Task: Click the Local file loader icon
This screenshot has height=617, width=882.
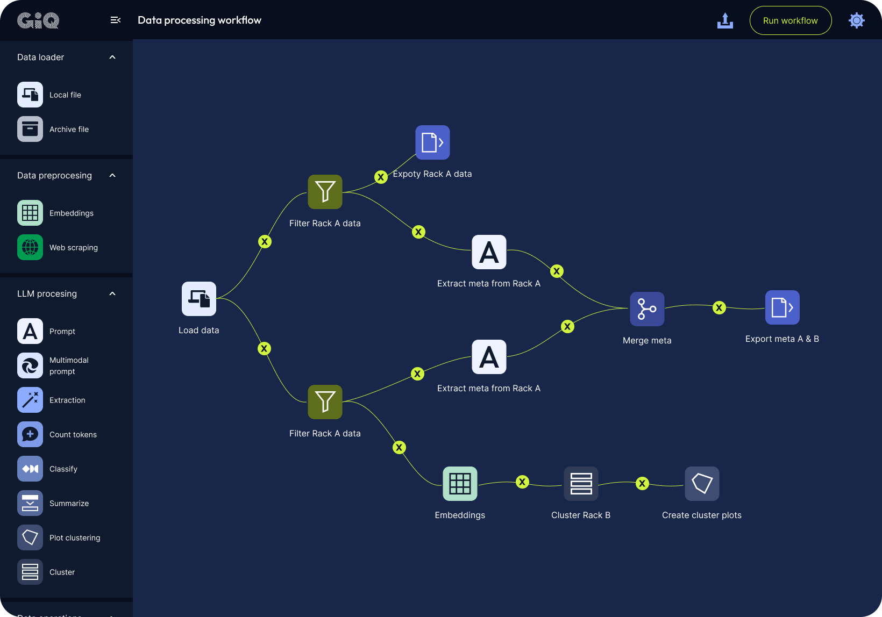Action: click(x=30, y=95)
